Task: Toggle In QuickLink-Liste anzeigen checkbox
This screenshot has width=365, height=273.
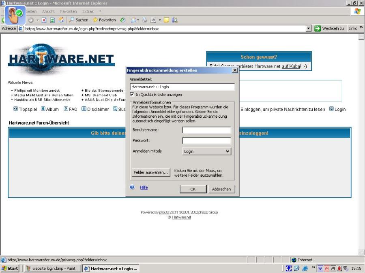Action: (x=132, y=94)
